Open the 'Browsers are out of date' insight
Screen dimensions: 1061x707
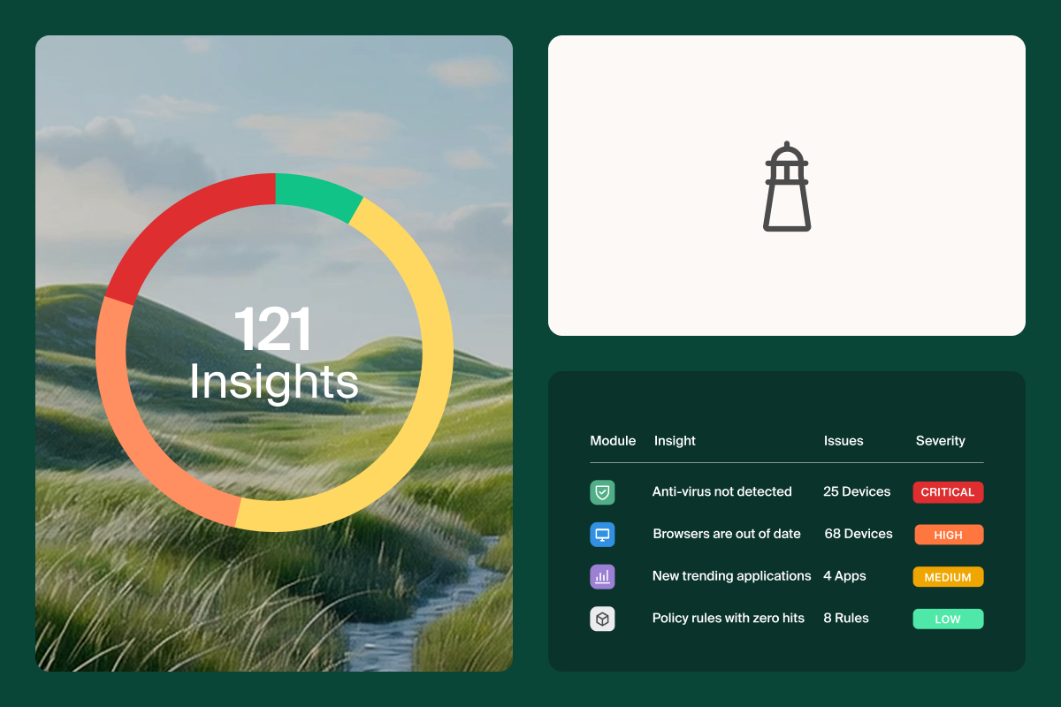[x=727, y=534]
